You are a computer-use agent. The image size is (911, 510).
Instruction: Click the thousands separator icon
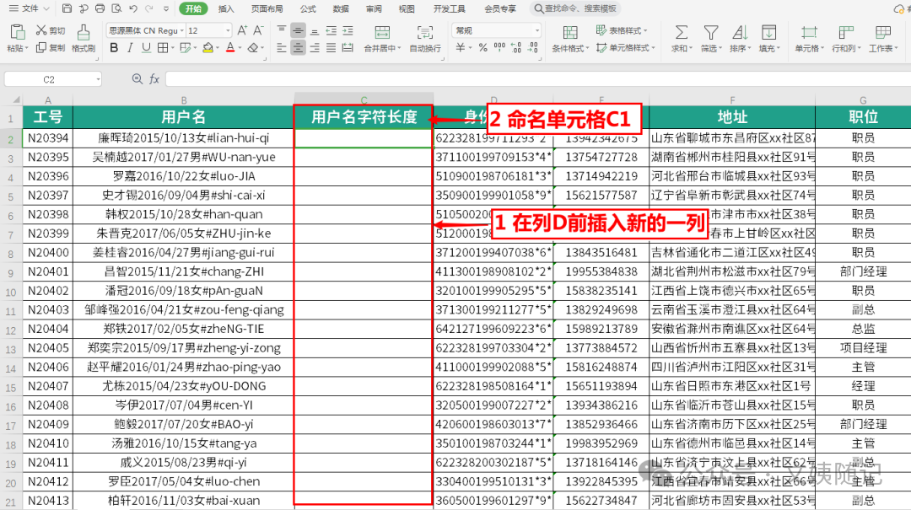pyautogui.click(x=499, y=48)
